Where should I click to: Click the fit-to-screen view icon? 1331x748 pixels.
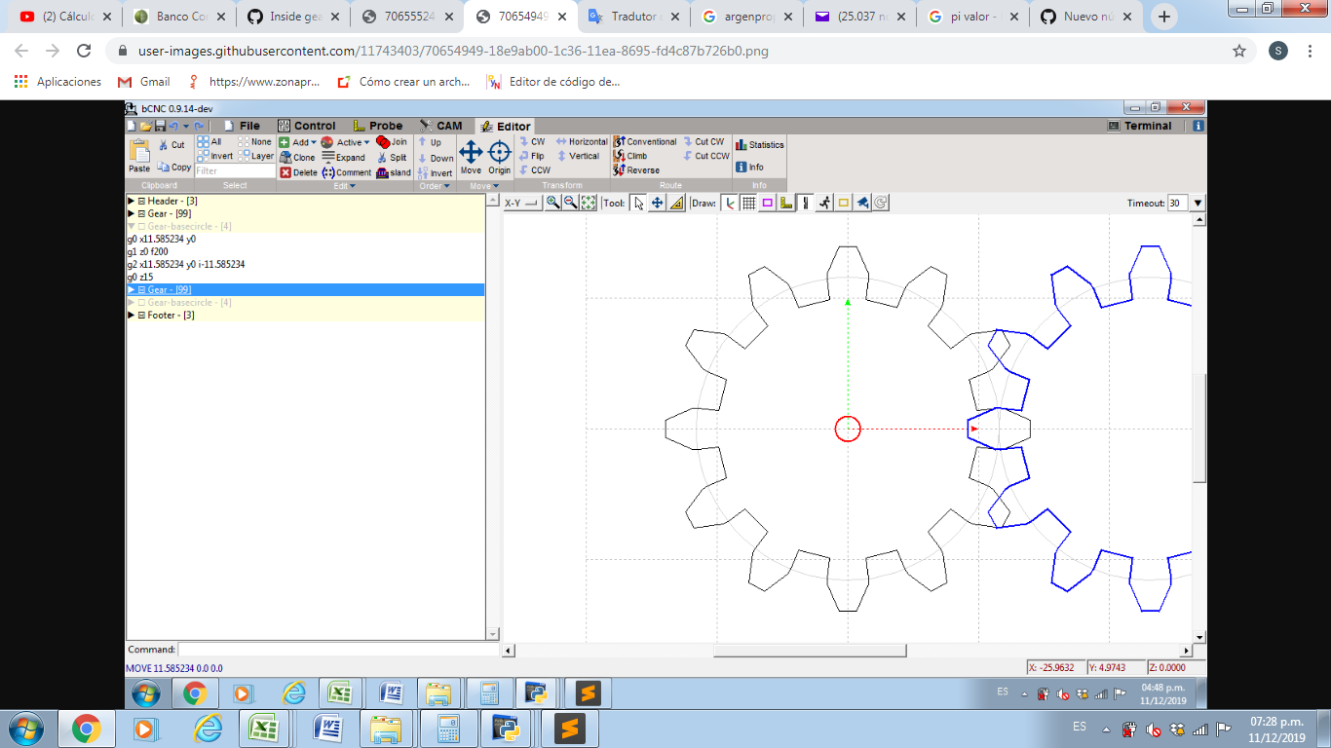[x=589, y=203]
